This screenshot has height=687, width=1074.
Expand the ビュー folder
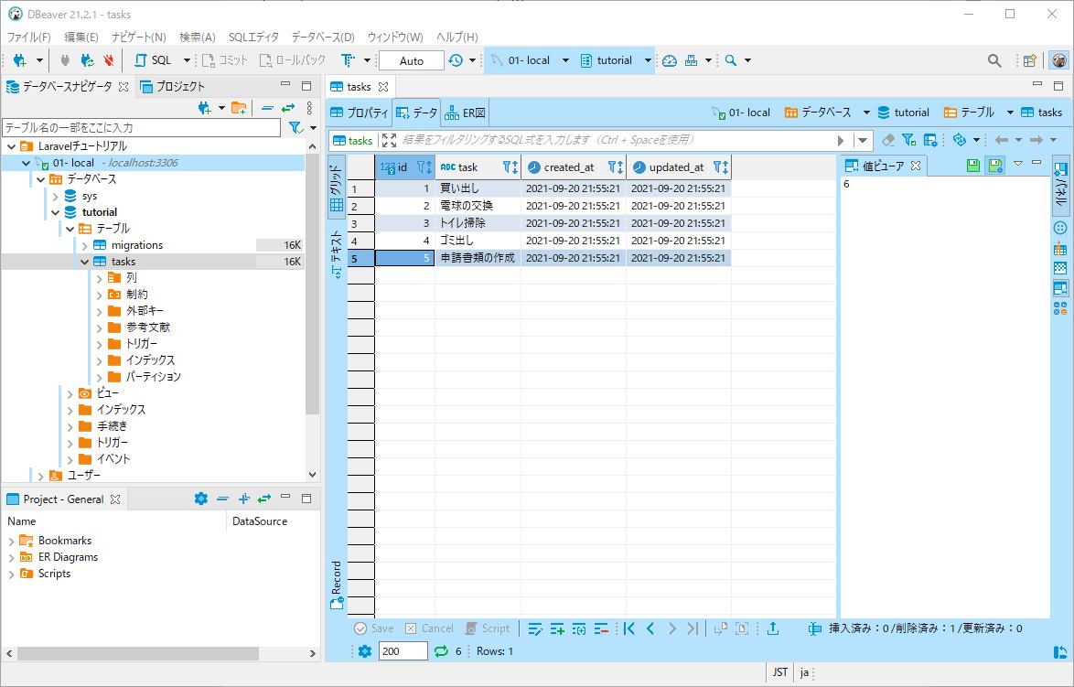click(x=70, y=394)
